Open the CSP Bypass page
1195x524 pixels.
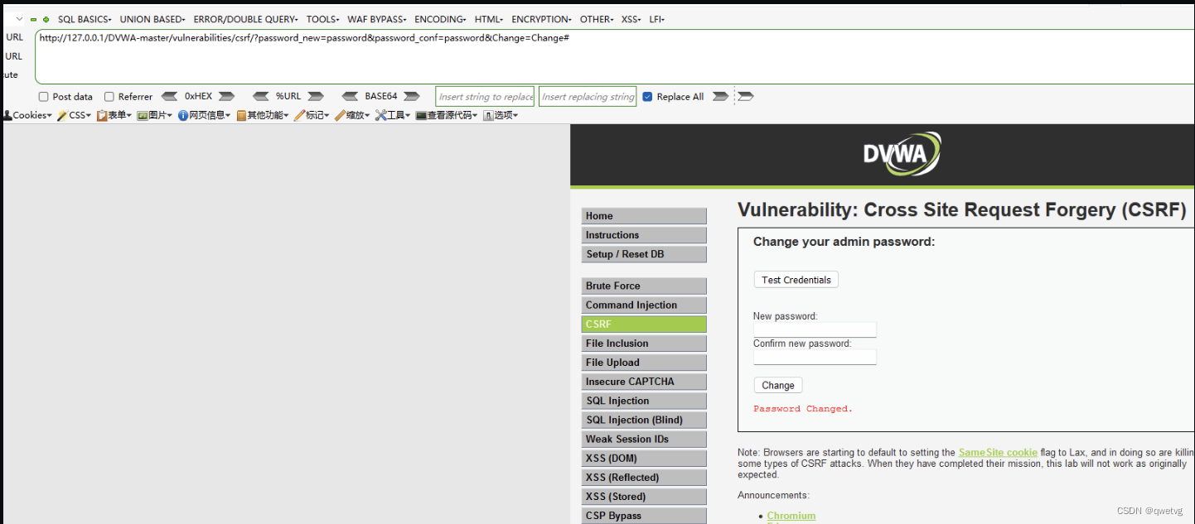(x=644, y=516)
